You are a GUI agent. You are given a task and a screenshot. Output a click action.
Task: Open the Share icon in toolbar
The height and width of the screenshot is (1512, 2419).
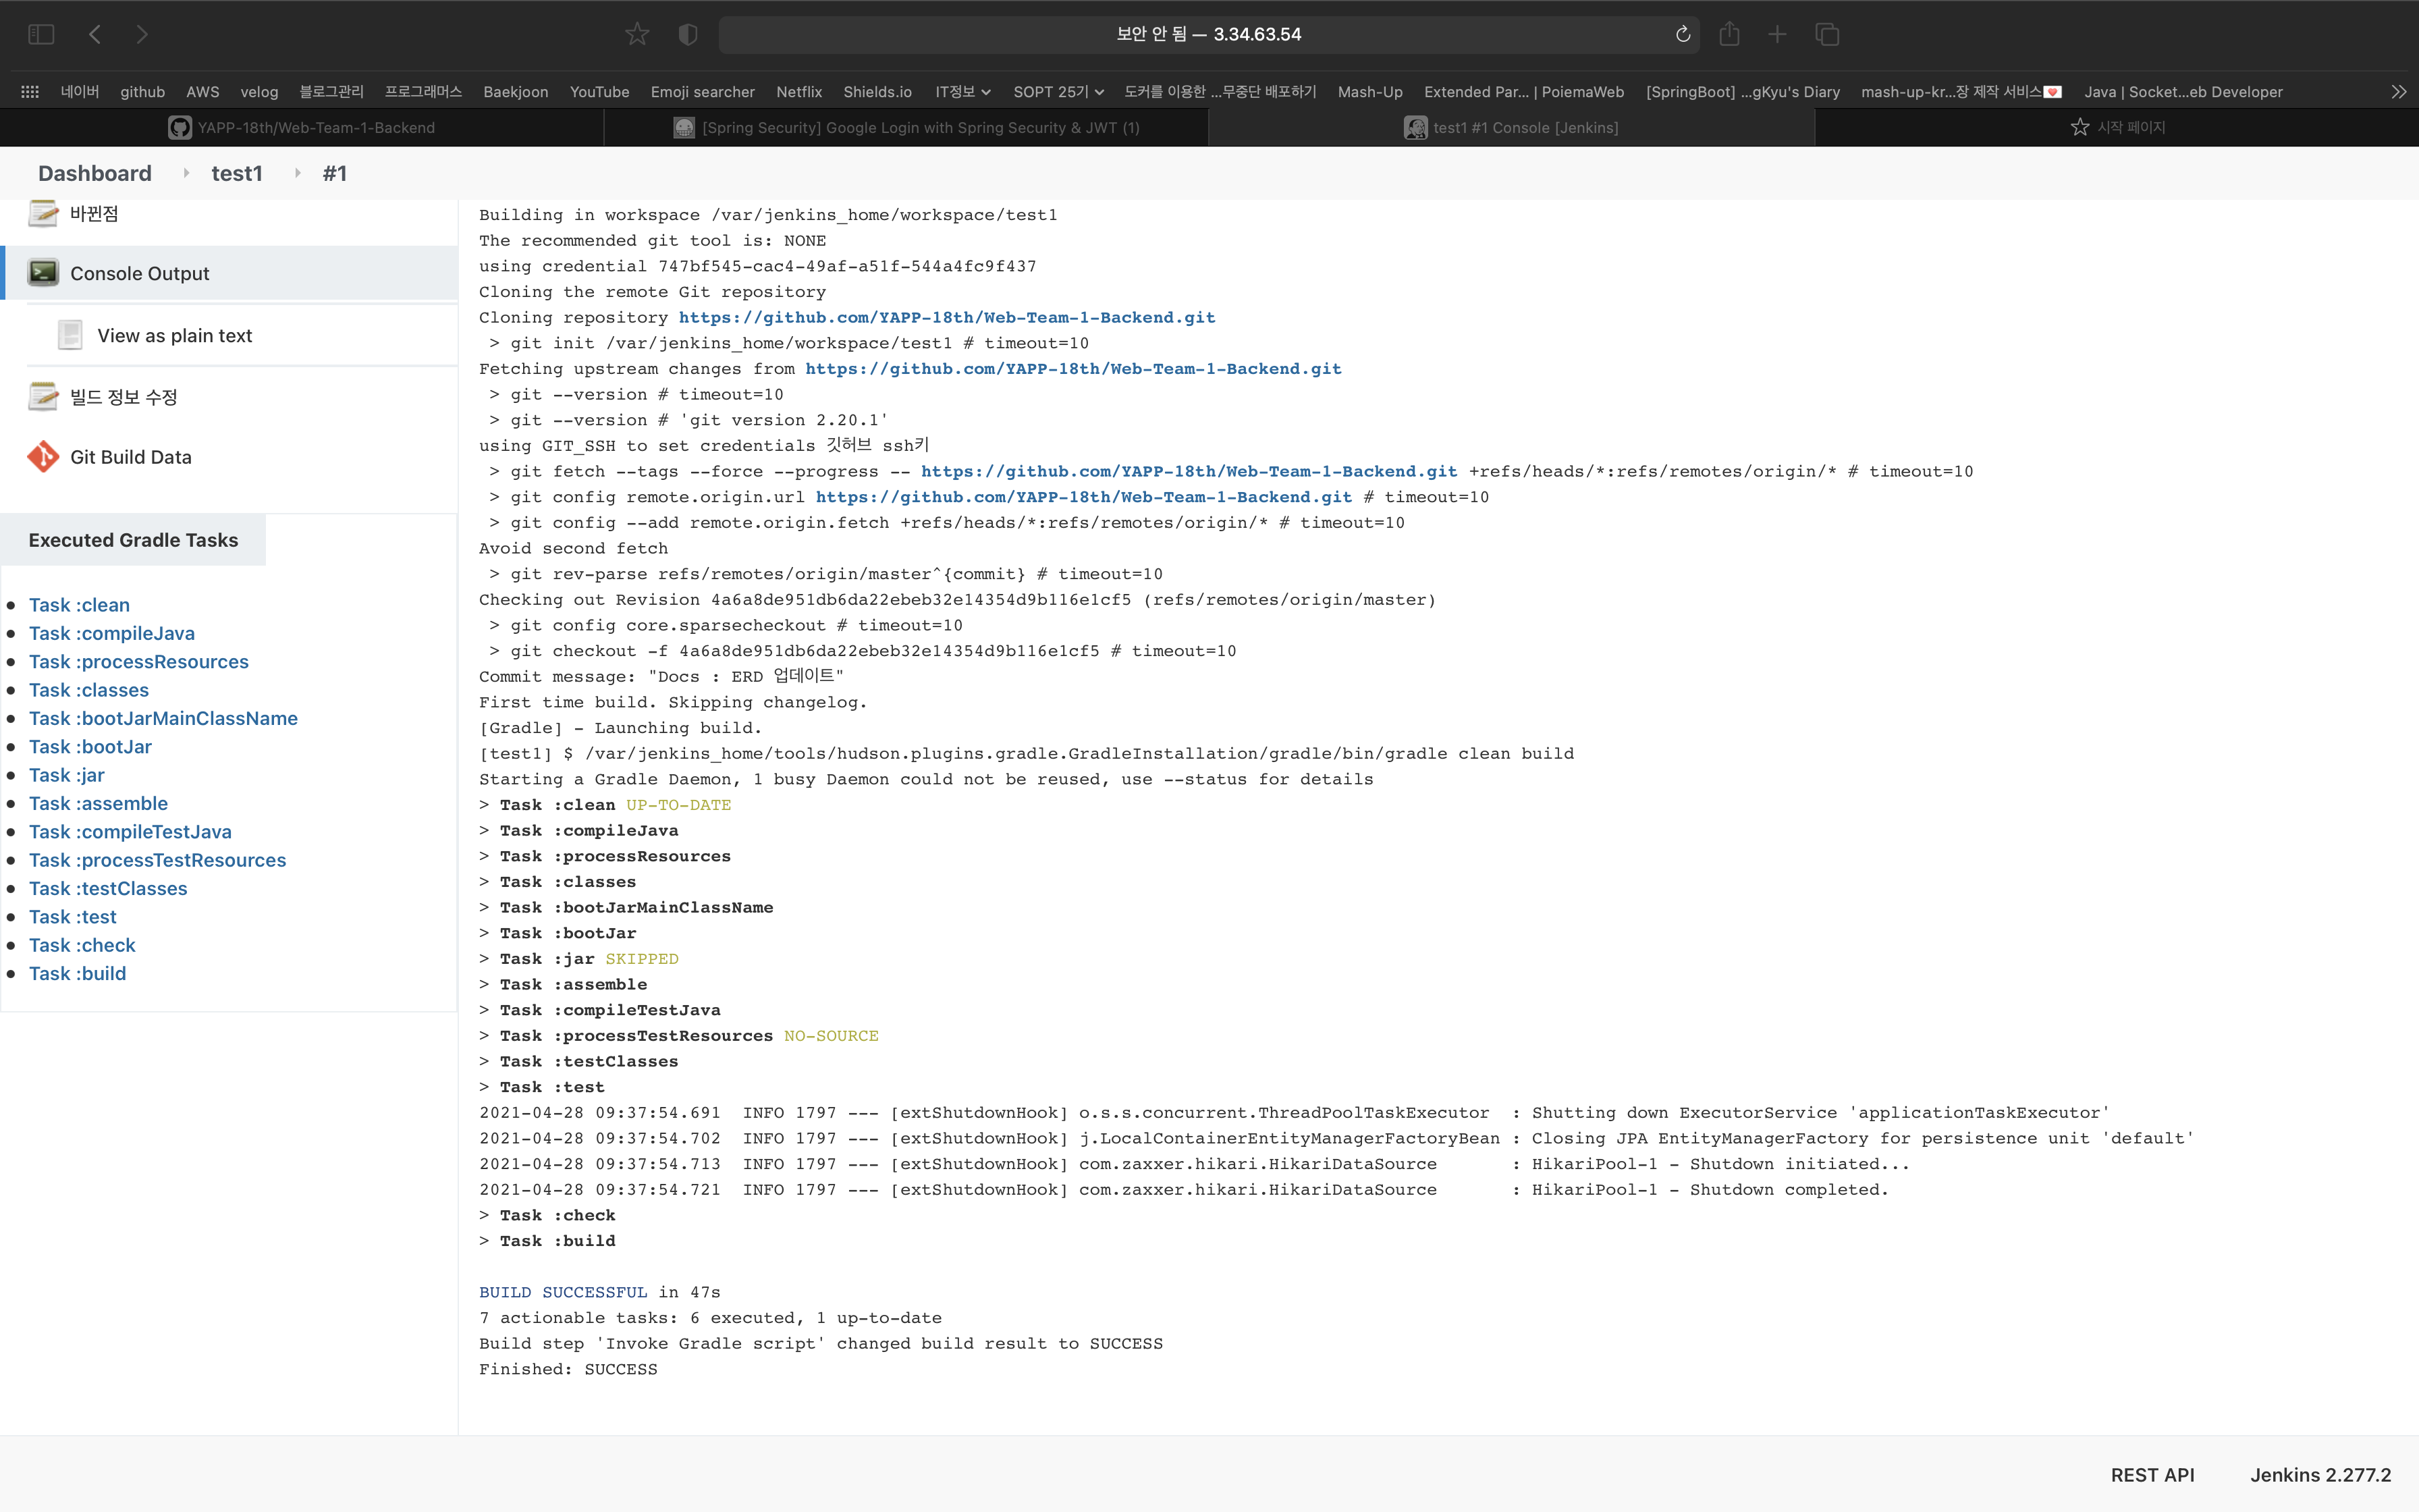1729,34
